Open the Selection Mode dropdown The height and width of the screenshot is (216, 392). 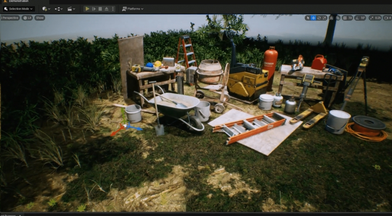pos(18,9)
